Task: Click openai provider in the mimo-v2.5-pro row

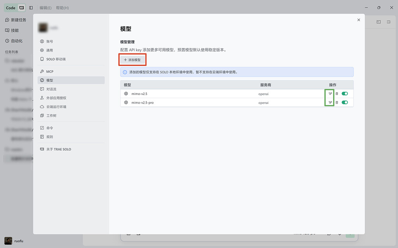Action: coord(264,103)
